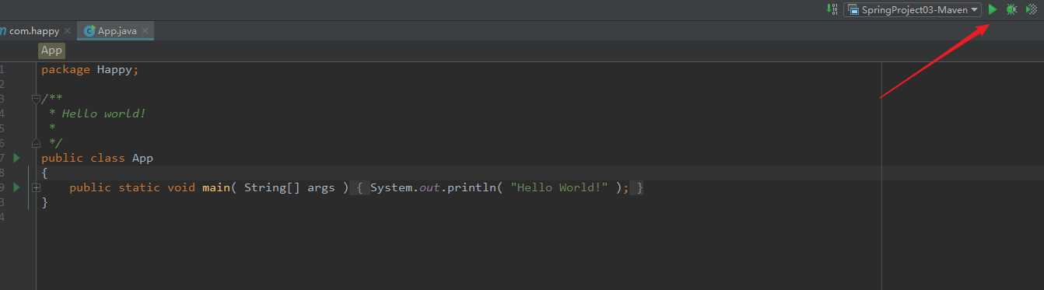
Task: Click the 'package Happy;' statement
Action: coord(89,69)
